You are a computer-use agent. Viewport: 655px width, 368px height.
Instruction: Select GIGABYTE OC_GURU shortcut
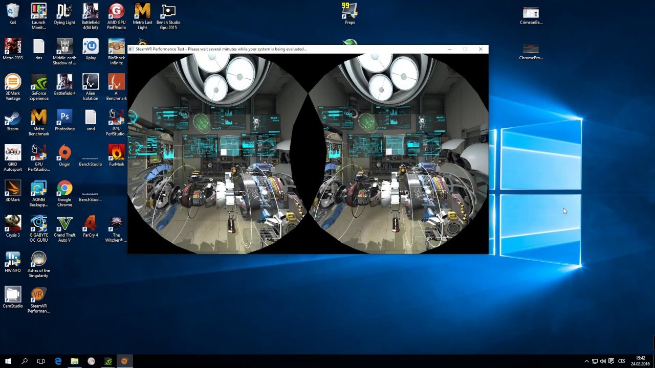(x=39, y=228)
